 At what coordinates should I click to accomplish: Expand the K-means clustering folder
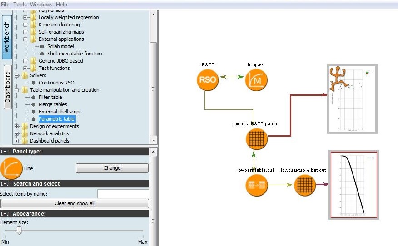(26, 25)
